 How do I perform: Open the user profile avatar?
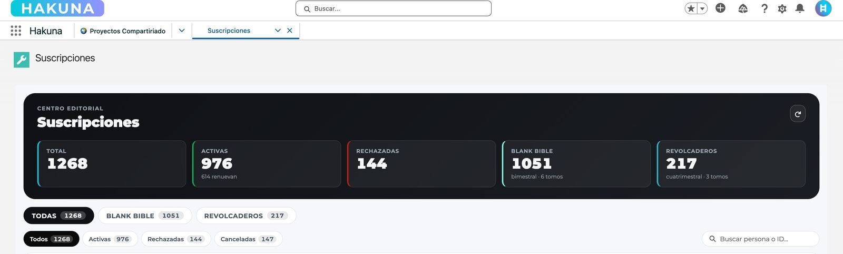click(x=823, y=8)
